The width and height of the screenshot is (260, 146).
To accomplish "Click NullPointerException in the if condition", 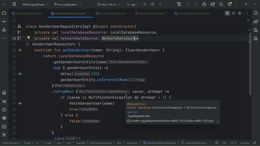I will (x=110, y=97).
